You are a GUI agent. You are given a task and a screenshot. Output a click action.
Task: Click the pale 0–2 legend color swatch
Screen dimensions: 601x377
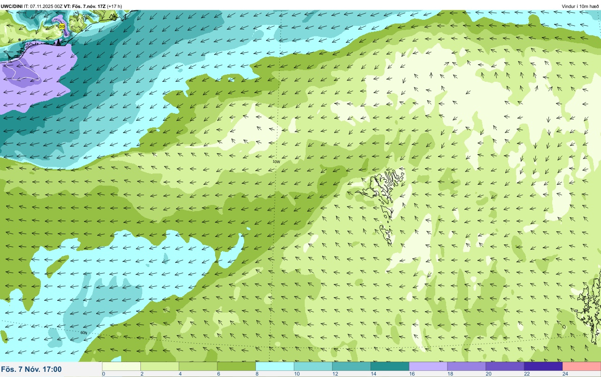(x=122, y=366)
